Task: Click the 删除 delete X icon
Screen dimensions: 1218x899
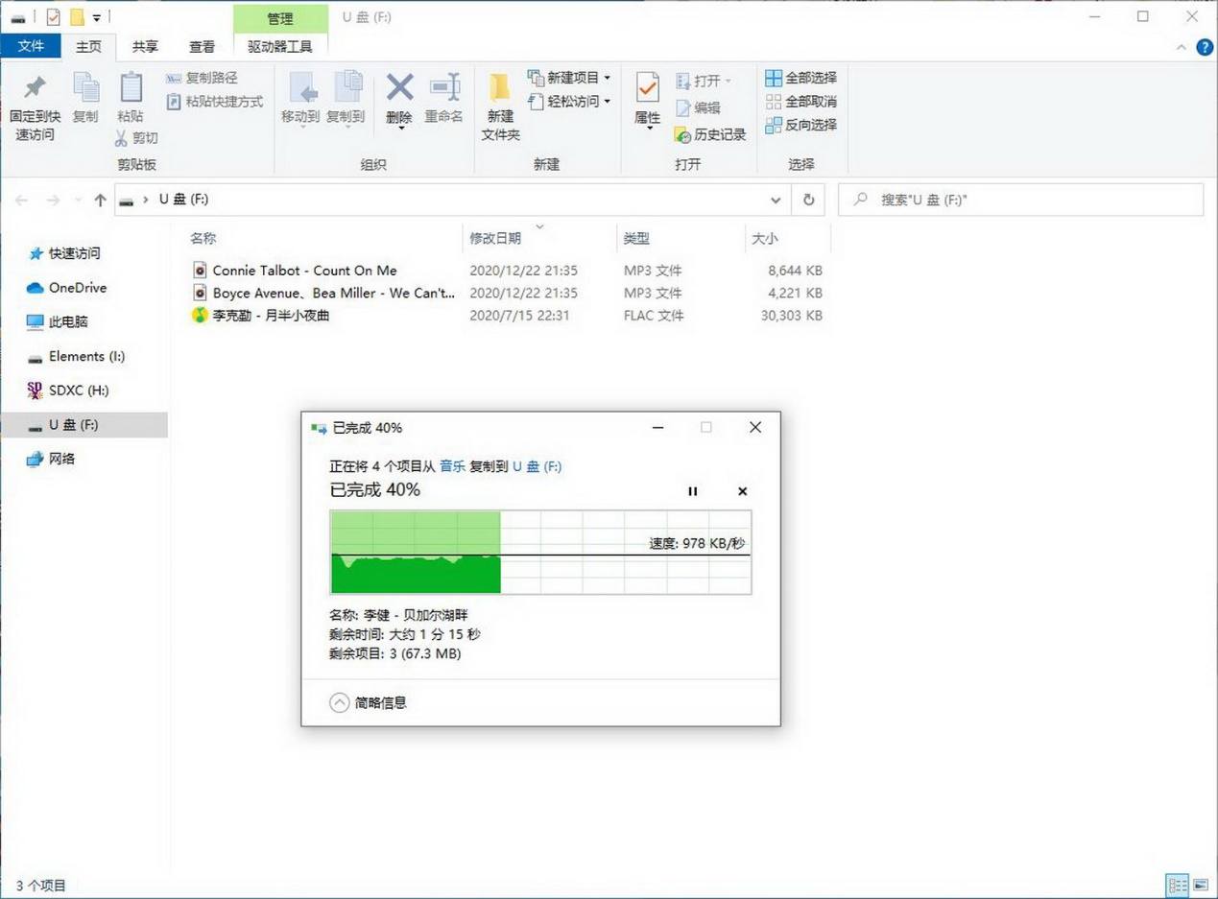Action: point(399,89)
